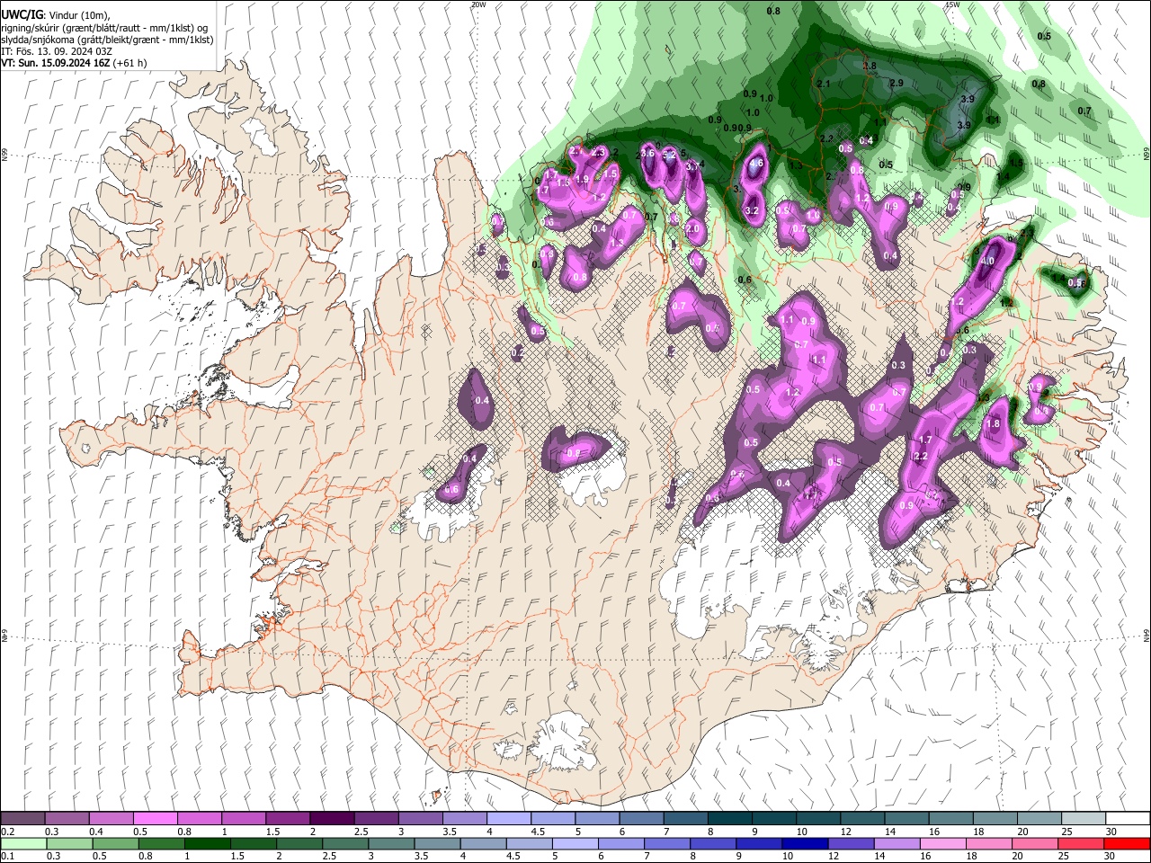Click the 0.8 swatch in upper purple legend row
The image size is (1151, 863).
200,819
